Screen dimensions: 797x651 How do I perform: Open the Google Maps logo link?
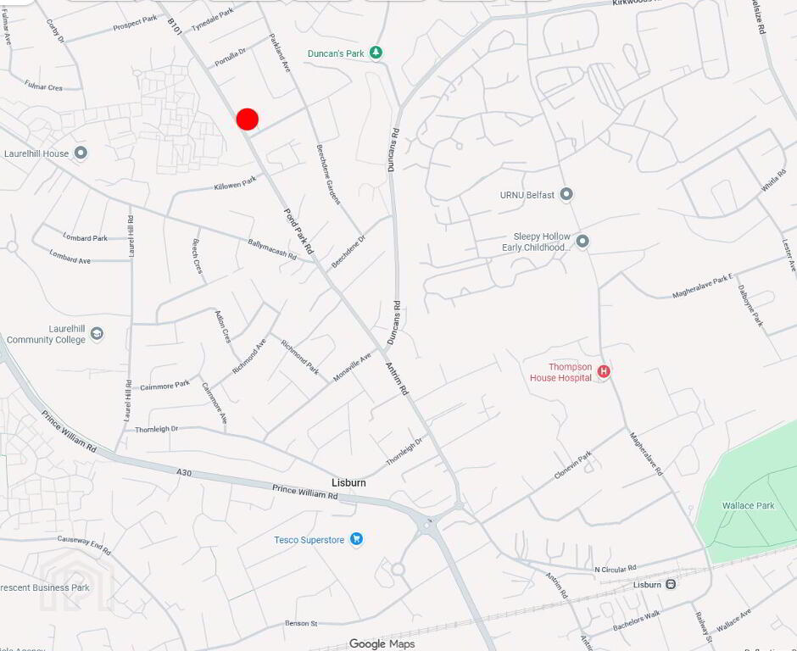382,644
